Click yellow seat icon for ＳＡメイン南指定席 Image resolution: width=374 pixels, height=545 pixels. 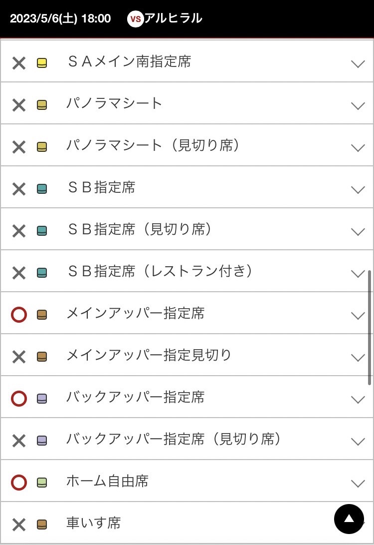click(42, 63)
